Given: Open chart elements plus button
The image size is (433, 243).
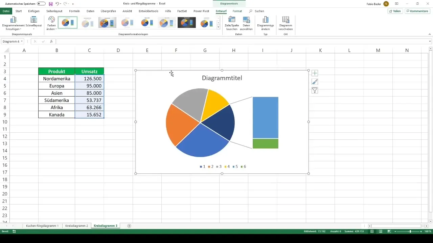Looking at the screenshot, I should (315, 73).
